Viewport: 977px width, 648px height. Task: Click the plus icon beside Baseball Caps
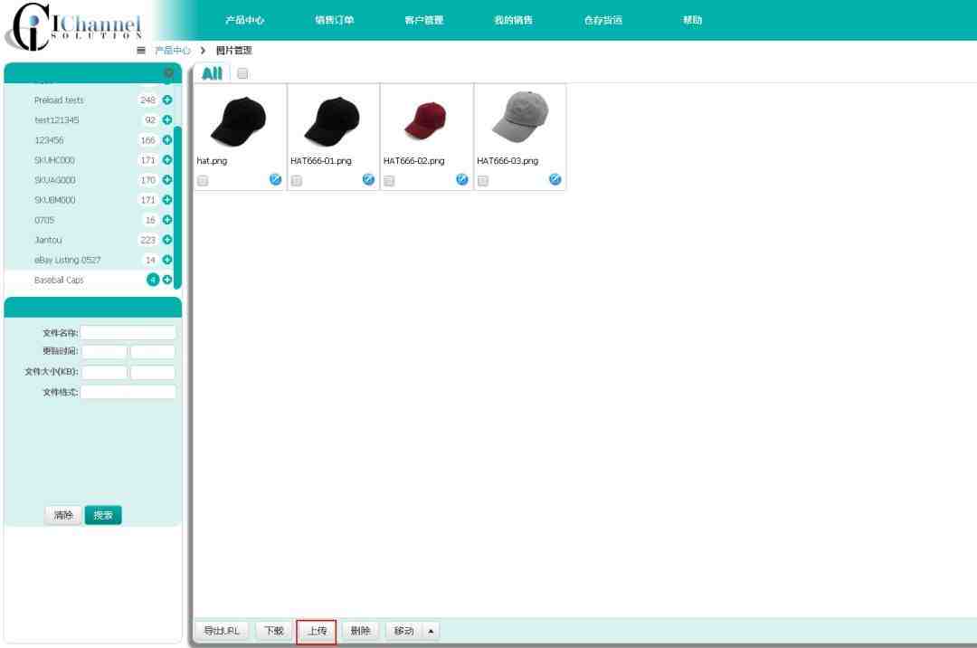tap(167, 280)
